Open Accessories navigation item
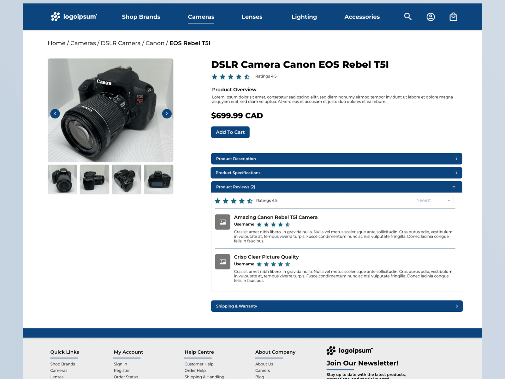 362,17
